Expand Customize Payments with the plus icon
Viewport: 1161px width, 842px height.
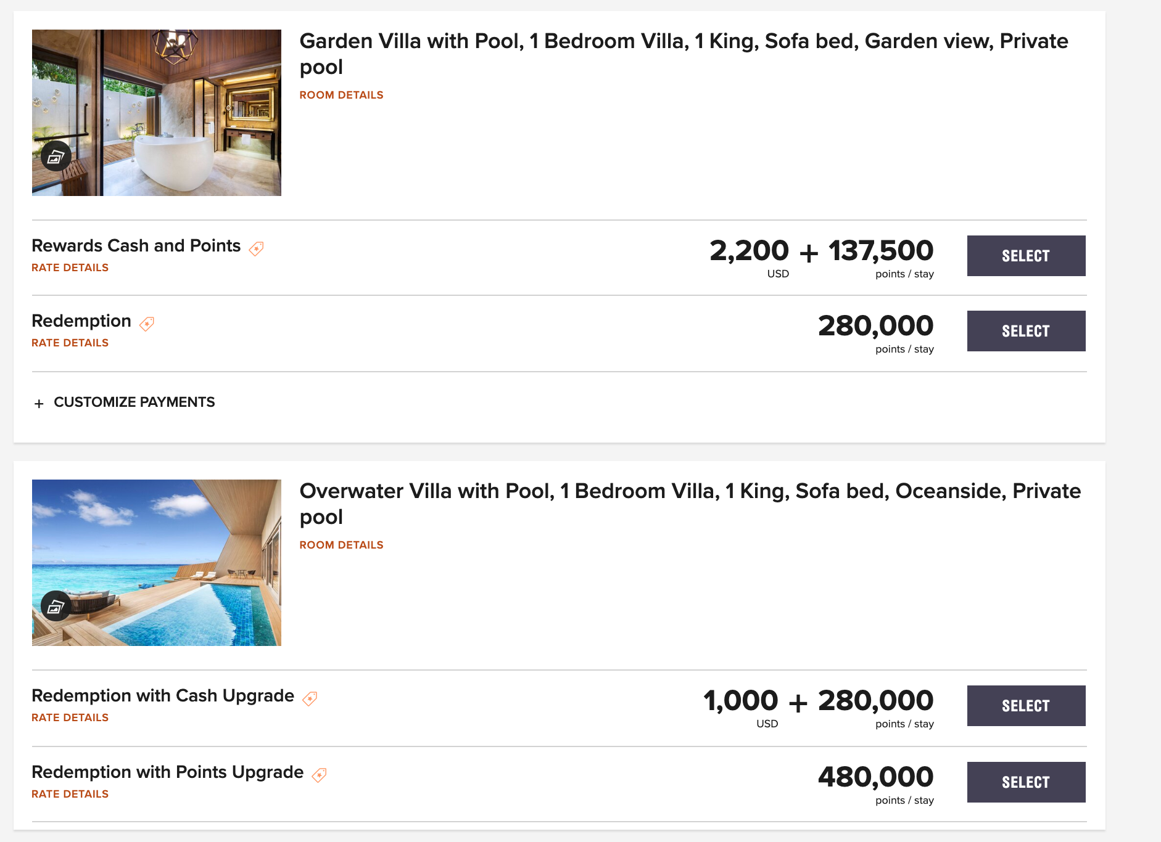point(39,404)
